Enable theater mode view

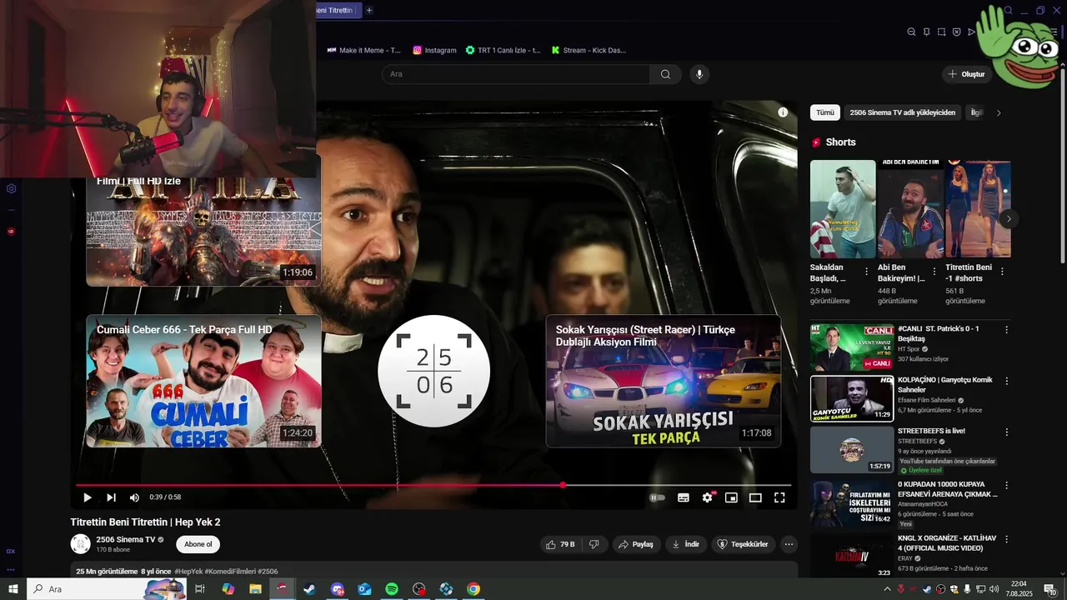coord(755,497)
